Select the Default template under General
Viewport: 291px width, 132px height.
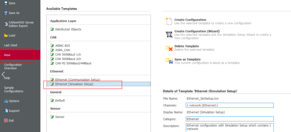[60, 100]
